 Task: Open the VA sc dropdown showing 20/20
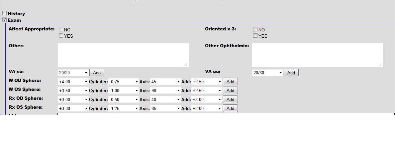[73, 73]
